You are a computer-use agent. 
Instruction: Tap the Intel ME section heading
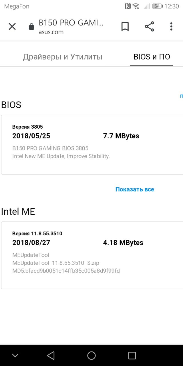[18, 212]
